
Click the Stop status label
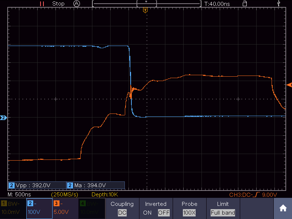(58, 4)
